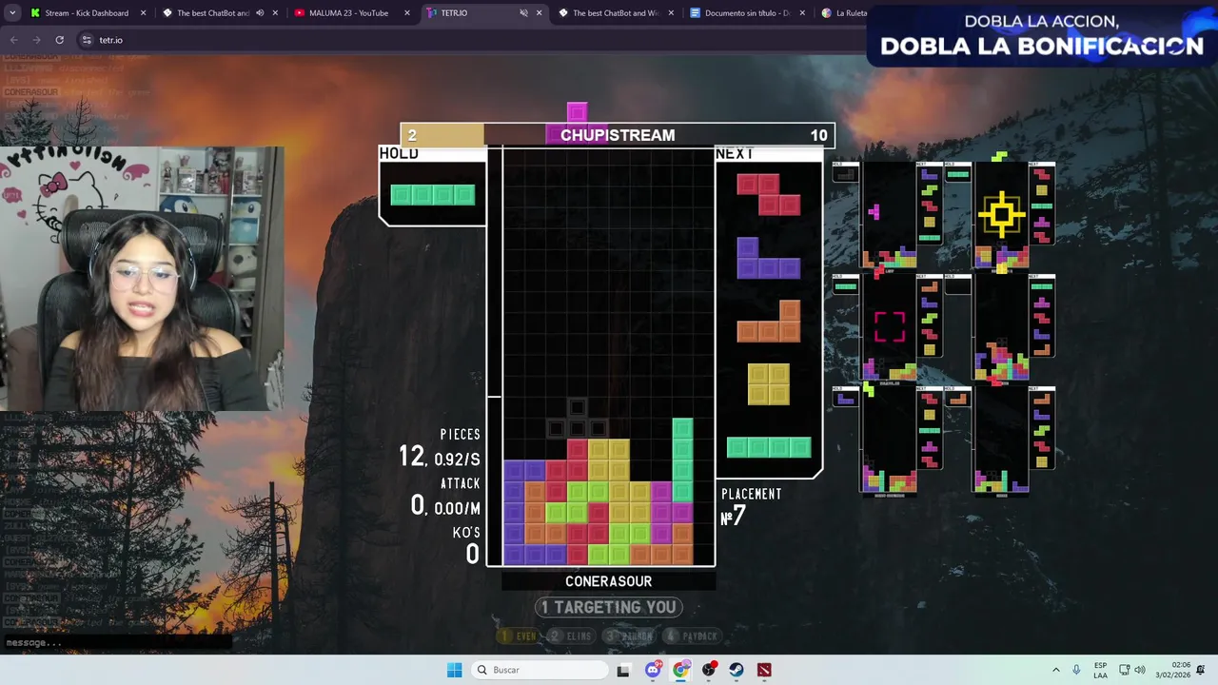Open OBS Studio from the taskbar
Screen dimensions: 1218x685
[x=709, y=670]
